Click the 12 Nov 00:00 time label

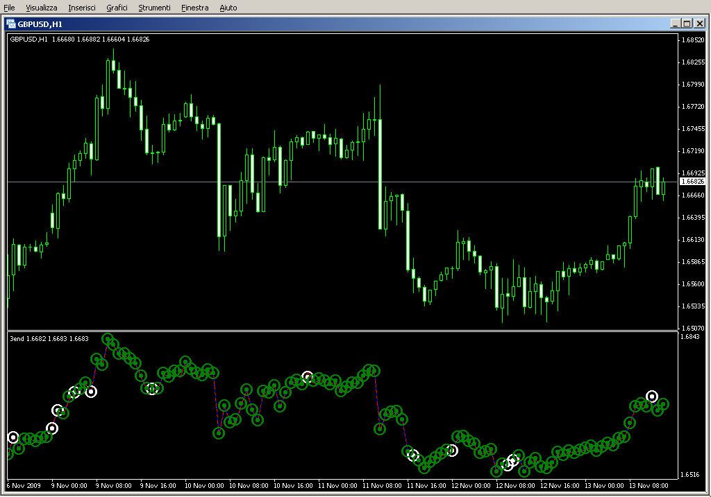coord(471,486)
